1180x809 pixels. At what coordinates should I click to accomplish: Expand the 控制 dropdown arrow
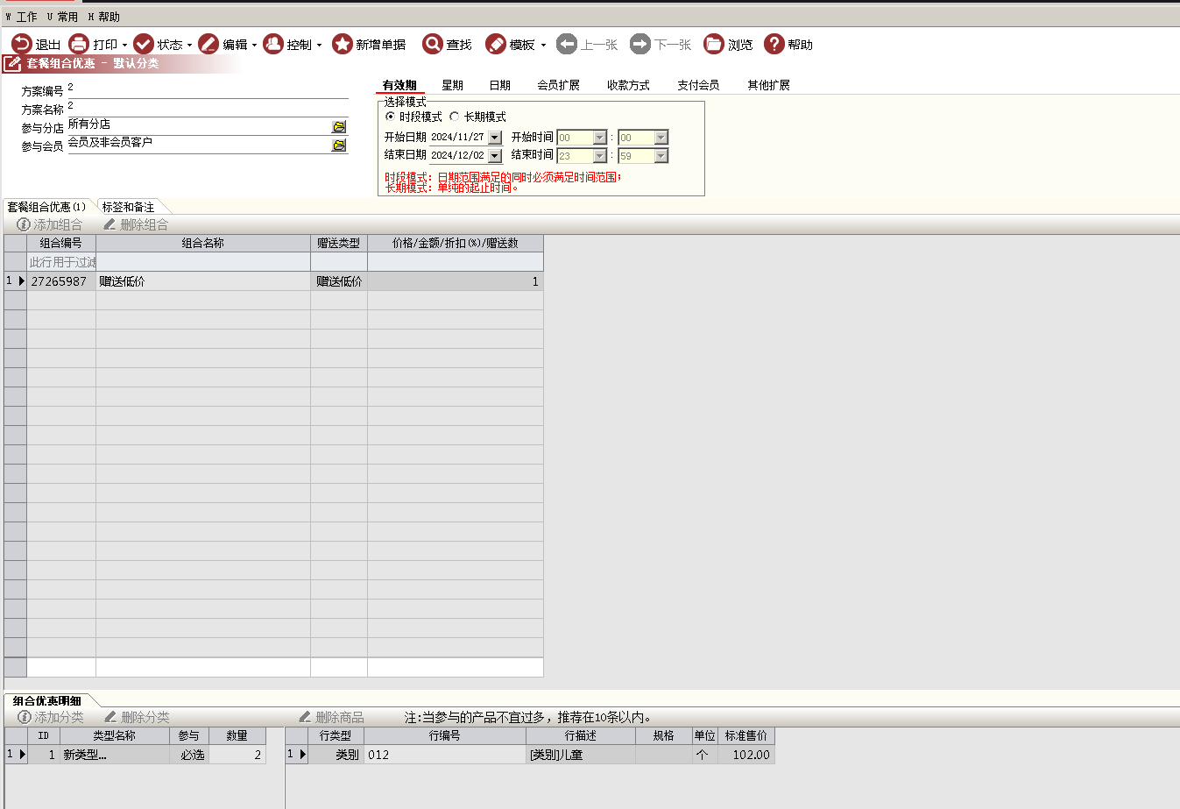(x=319, y=45)
